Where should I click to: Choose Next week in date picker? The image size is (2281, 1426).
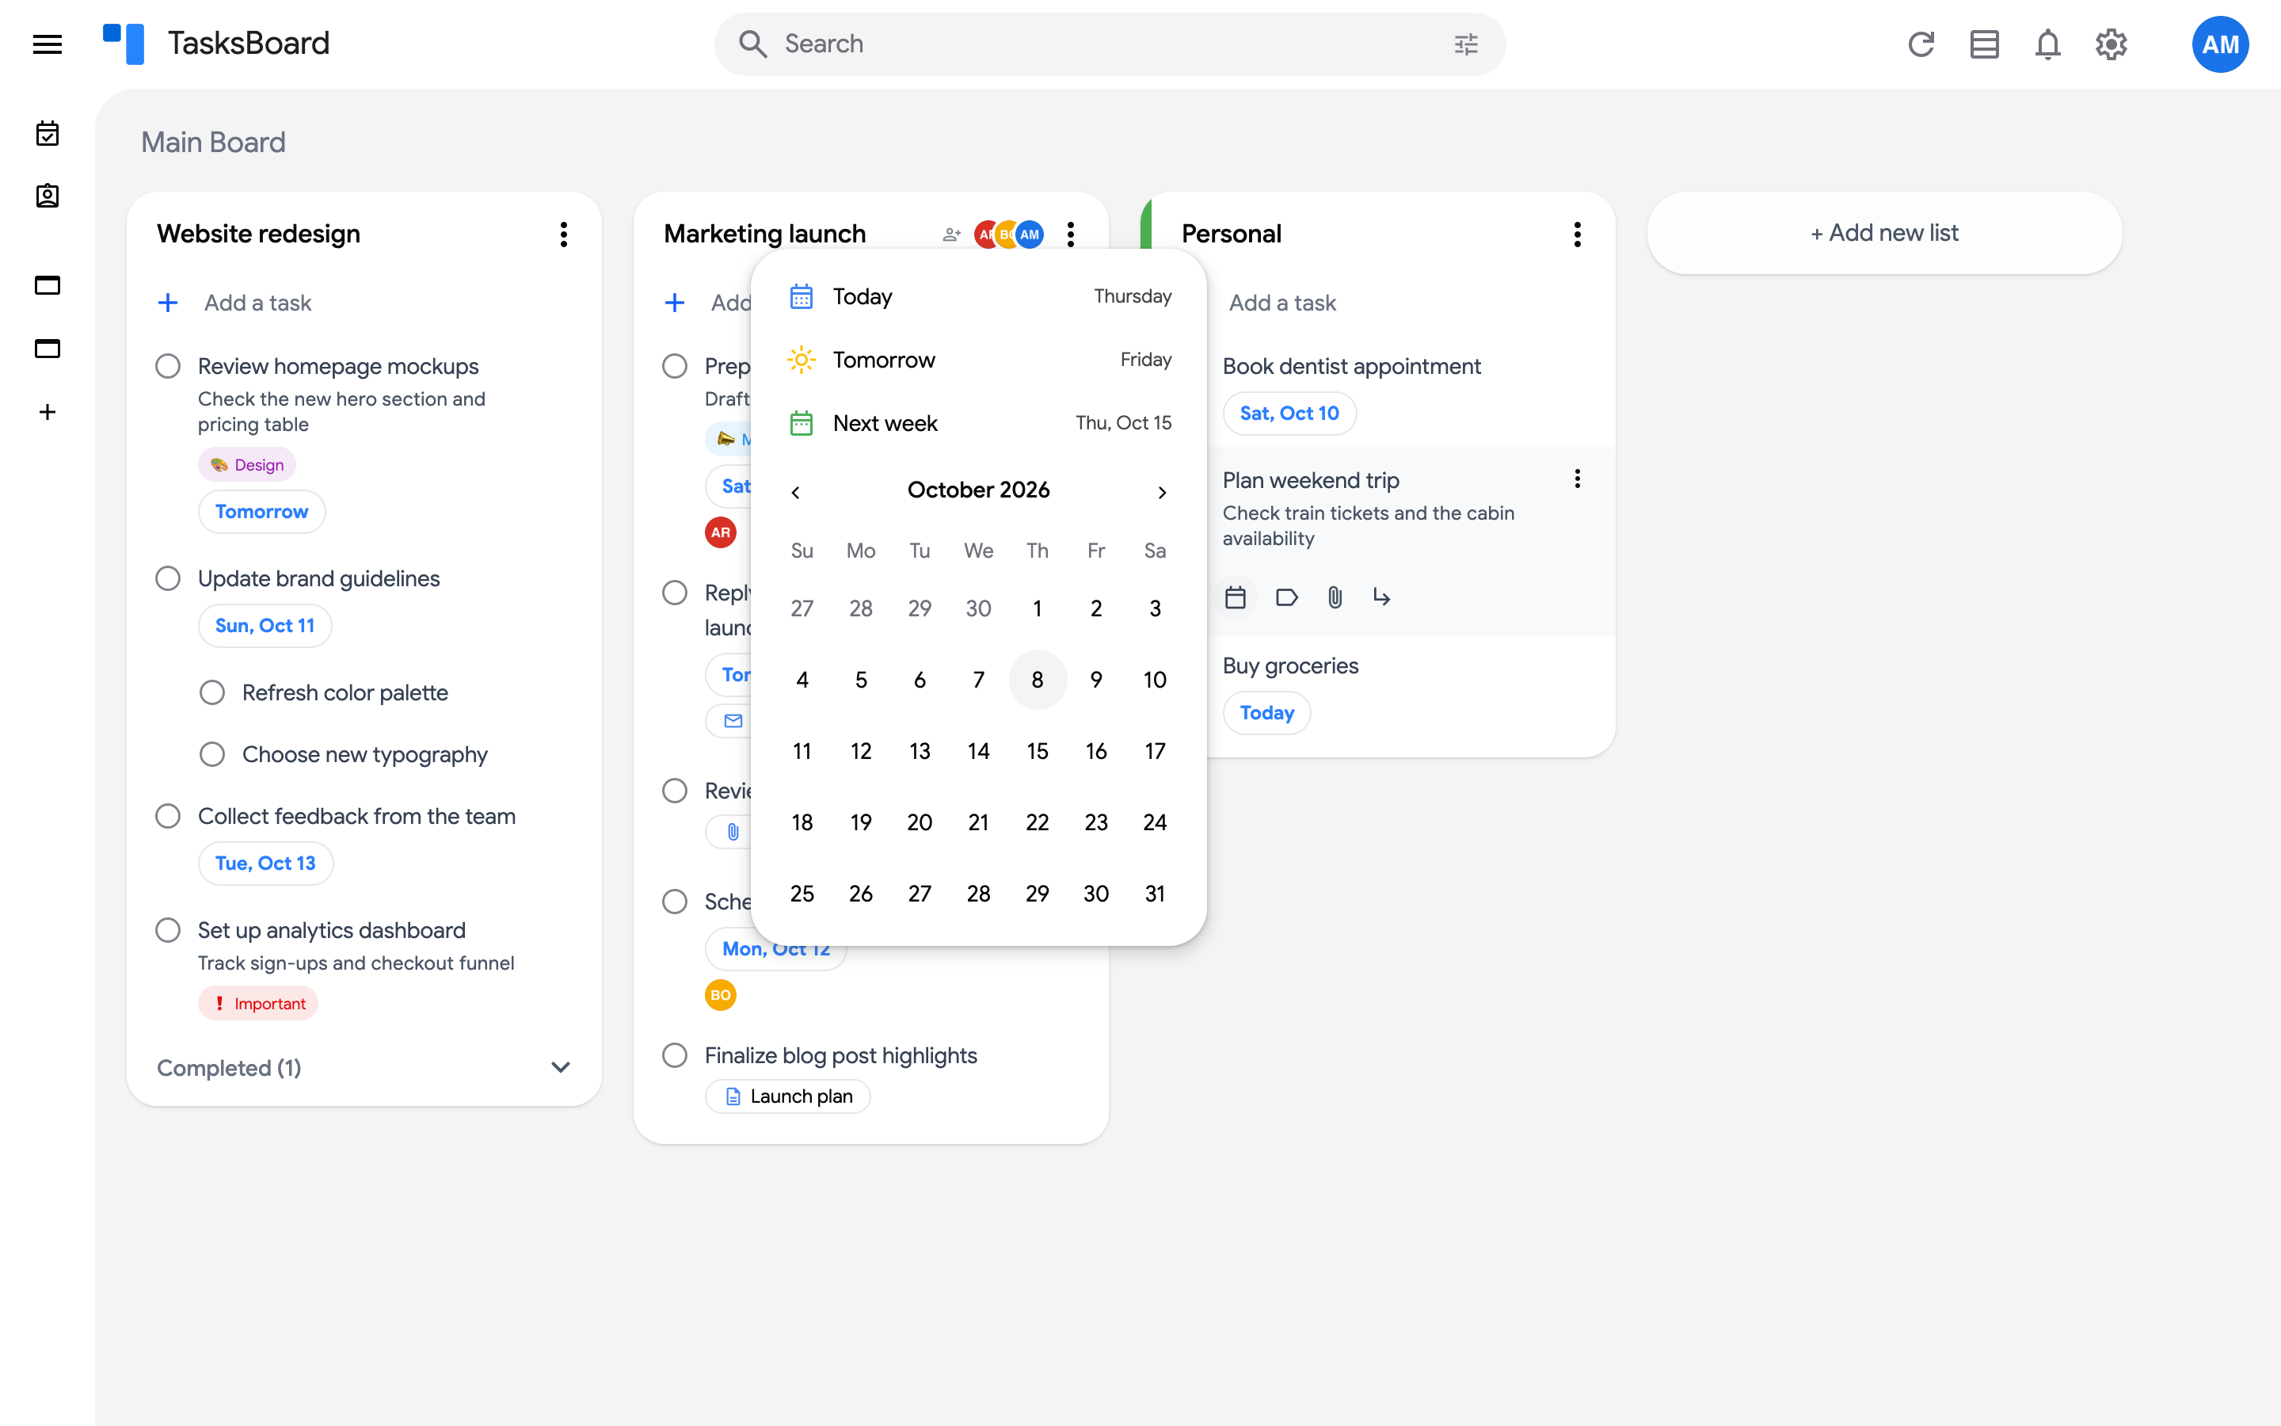[x=979, y=424]
